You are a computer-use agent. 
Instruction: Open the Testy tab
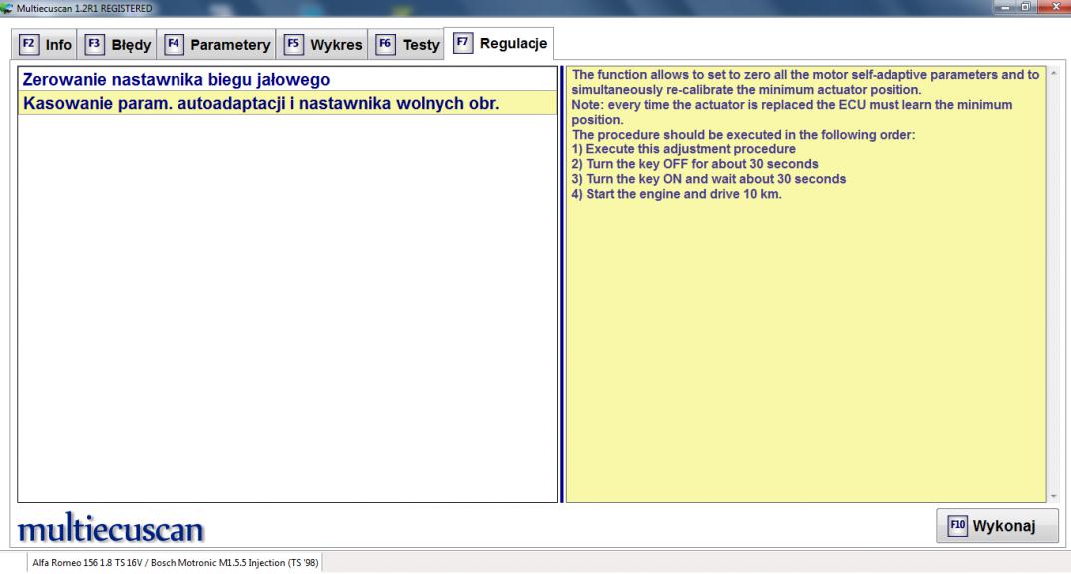(407, 45)
